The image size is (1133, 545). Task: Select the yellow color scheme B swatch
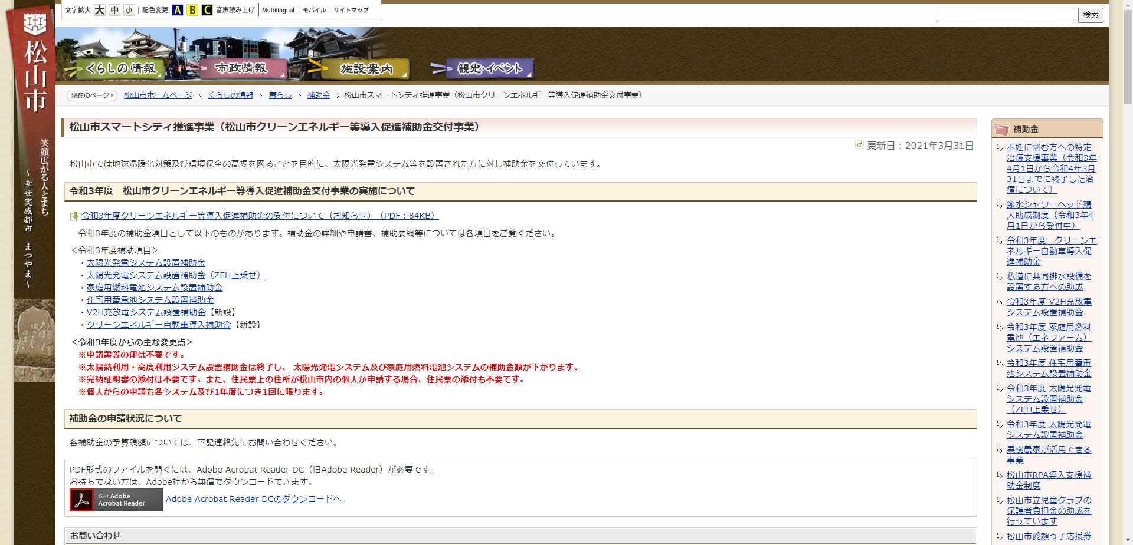click(x=191, y=10)
